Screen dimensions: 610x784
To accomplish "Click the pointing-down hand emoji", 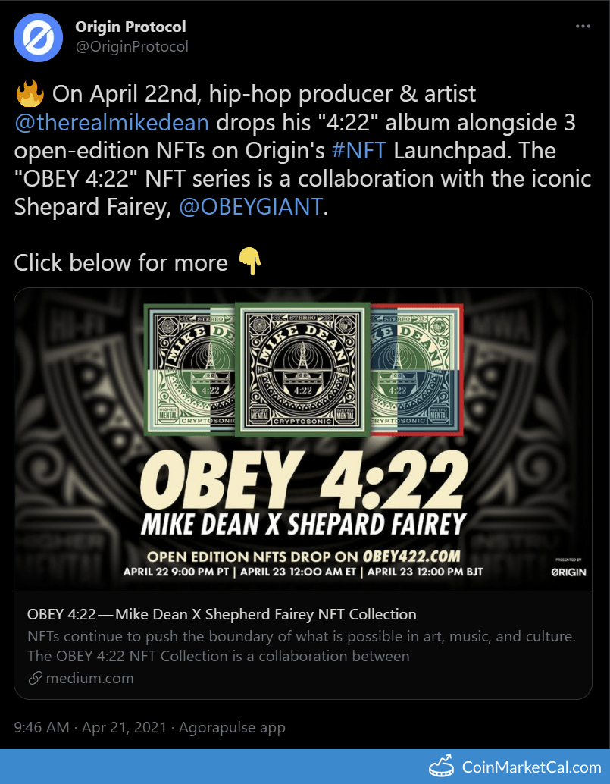I will [x=250, y=262].
